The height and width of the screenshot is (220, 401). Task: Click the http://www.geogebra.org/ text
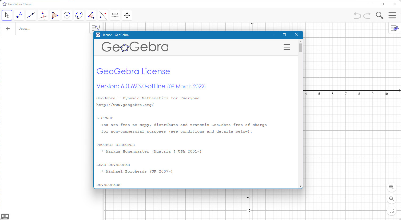point(125,105)
